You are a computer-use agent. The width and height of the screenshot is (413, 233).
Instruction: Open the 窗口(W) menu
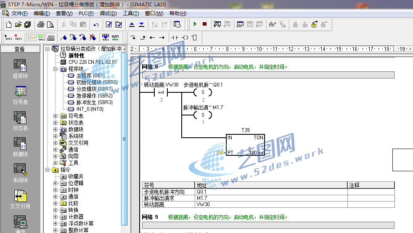click(154, 13)
